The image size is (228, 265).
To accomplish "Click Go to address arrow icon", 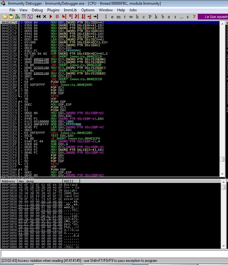I will (x=96, y=17).
